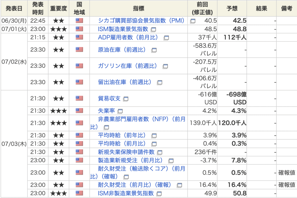The width and height of the screenshot is (297, 198).
Task: Click popup window icon beside 耐久財受注（輸送除くコア）
Action: pyautogui.click(x=126, y=177)
